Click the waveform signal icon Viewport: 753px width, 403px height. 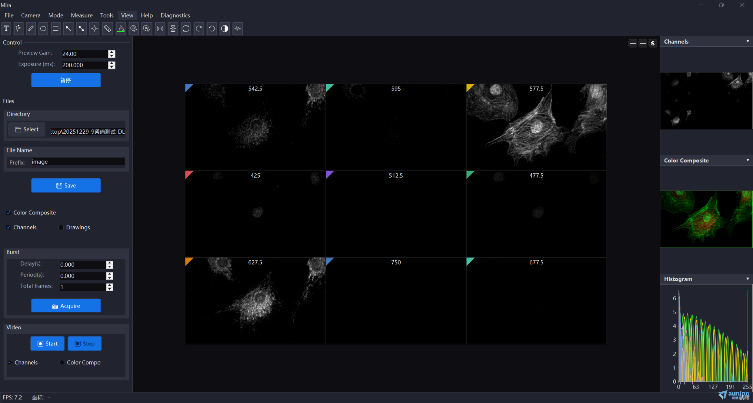pos(238,28)
